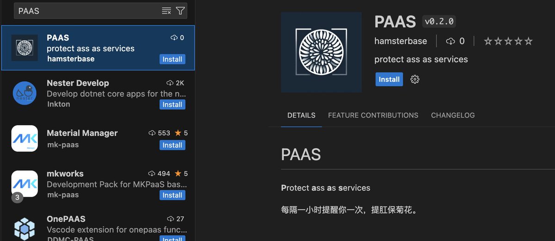The height and width of the screenshot is (241, 555).
Task: Click hamsterbase publisher in the list row
Action: click(71, 59)
